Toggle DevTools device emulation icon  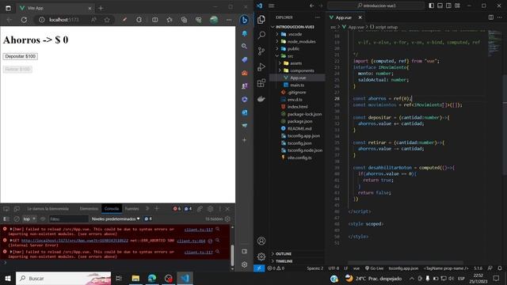[17, 209]
